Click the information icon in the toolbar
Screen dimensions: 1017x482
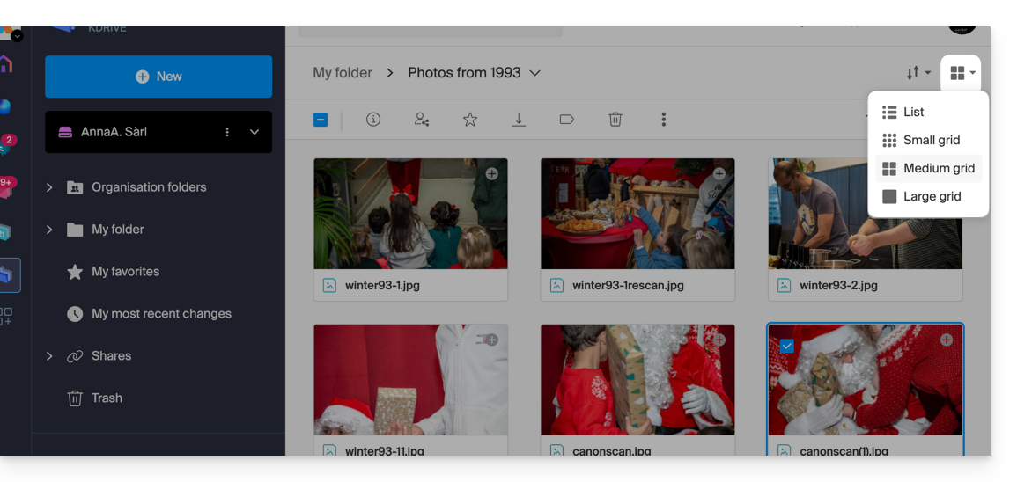(x=373, y=120)
